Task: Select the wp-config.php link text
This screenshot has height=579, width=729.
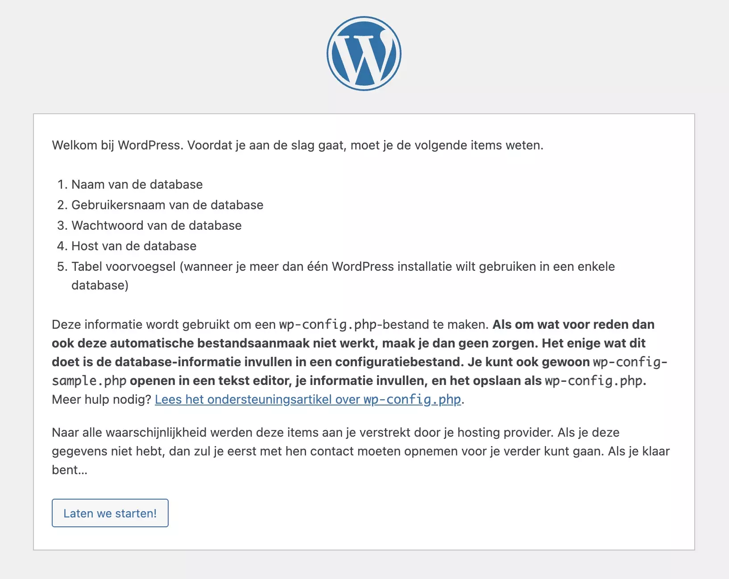Action: [x=411, y=399]
